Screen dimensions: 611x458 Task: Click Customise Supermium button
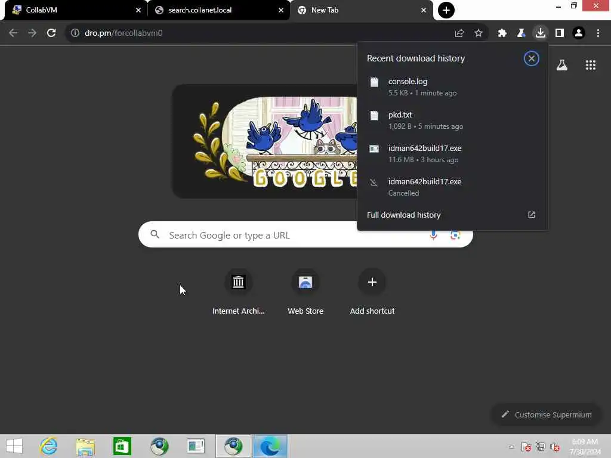coord(547,415)
